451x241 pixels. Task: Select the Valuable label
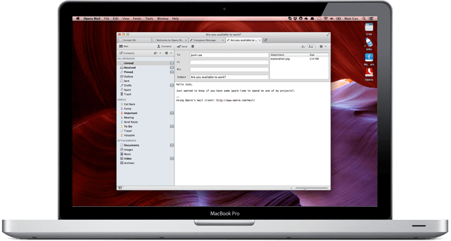146,135
